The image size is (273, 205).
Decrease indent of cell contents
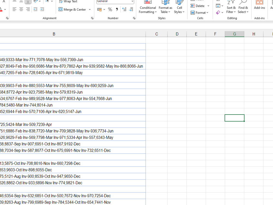click(x=35, y=9)
